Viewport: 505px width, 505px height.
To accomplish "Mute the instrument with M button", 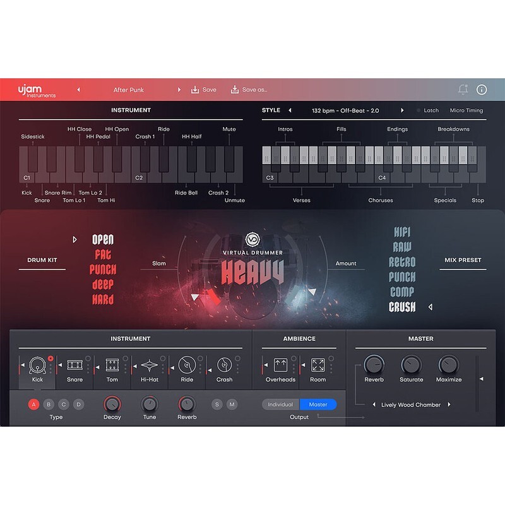I will [232, 404].
